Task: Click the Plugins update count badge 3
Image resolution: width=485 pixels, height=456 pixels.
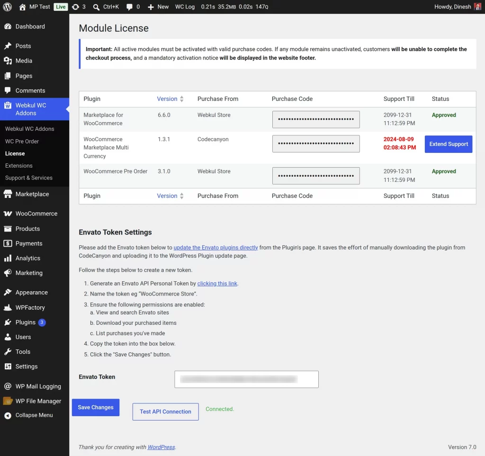Action: click(x=42, y=322)
